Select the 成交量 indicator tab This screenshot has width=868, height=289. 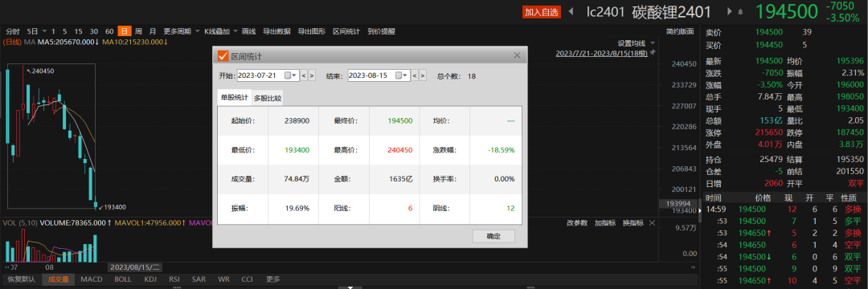tap(58, 279)
